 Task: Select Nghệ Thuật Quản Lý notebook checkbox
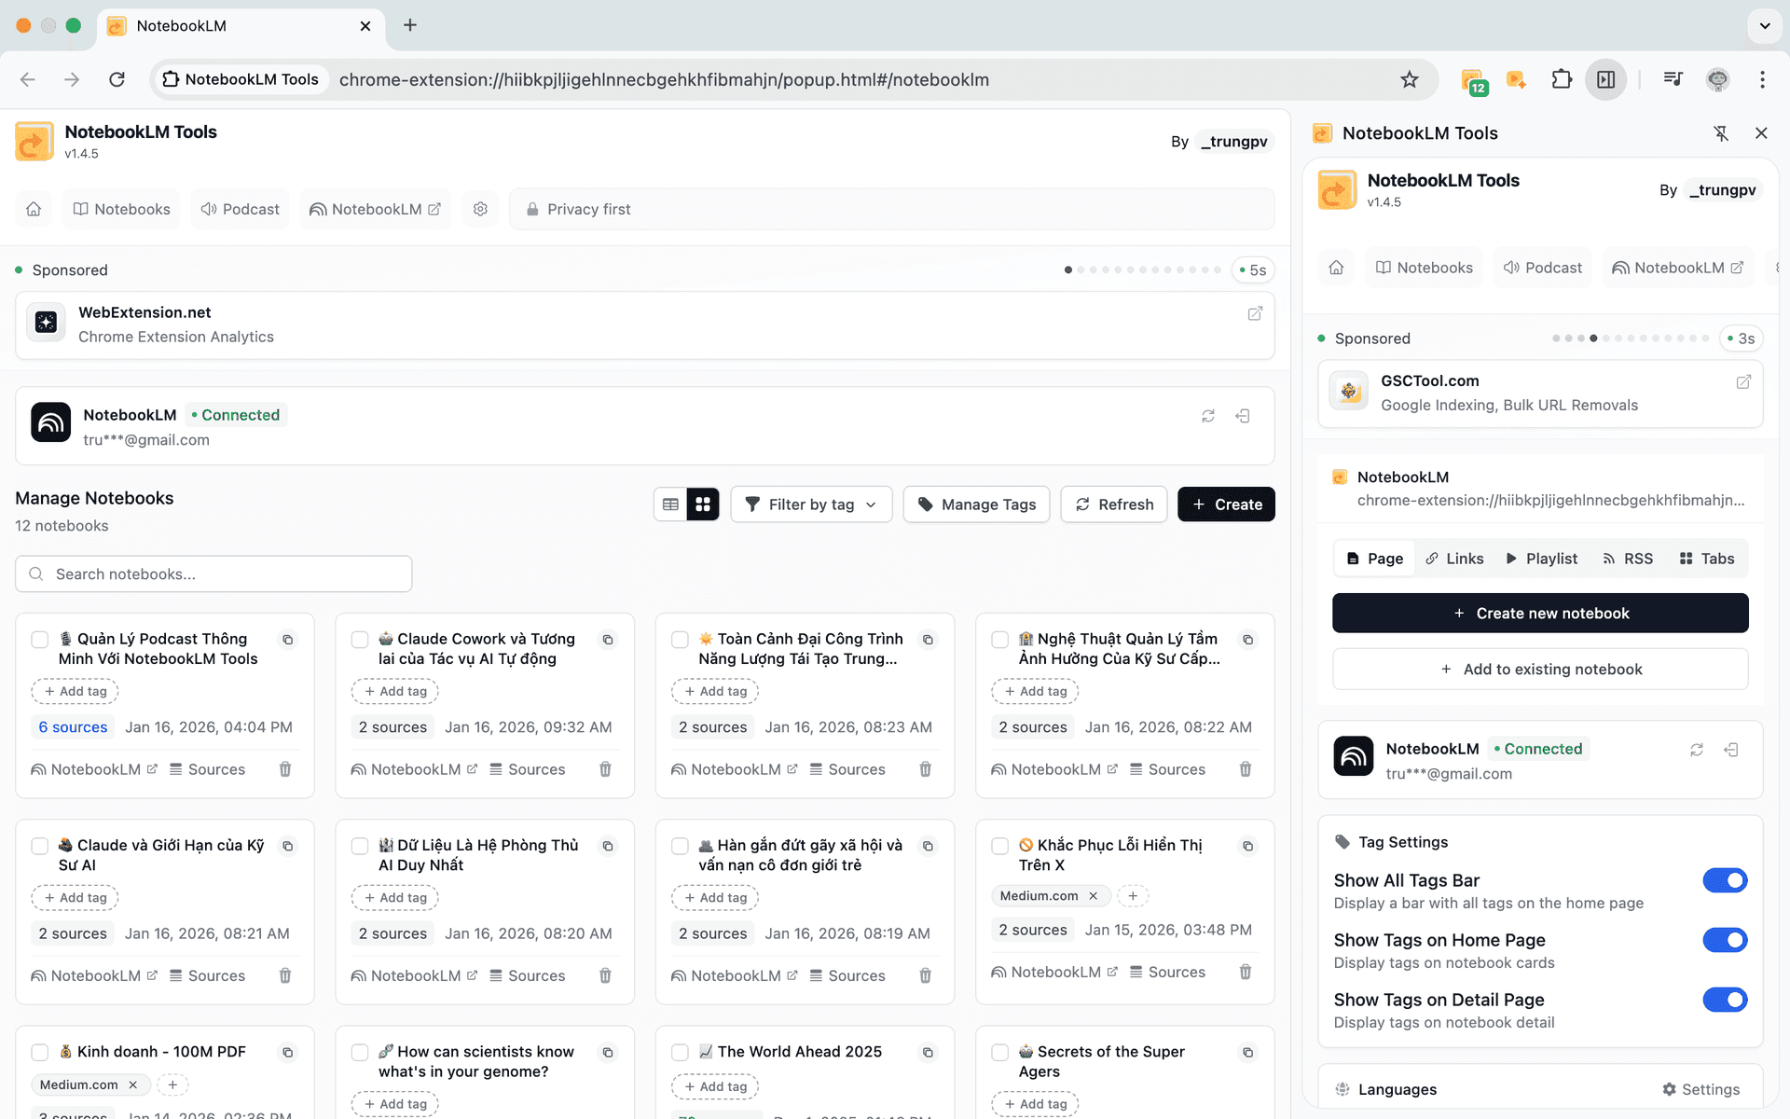pyautogui.click(x=1000, y=640)
